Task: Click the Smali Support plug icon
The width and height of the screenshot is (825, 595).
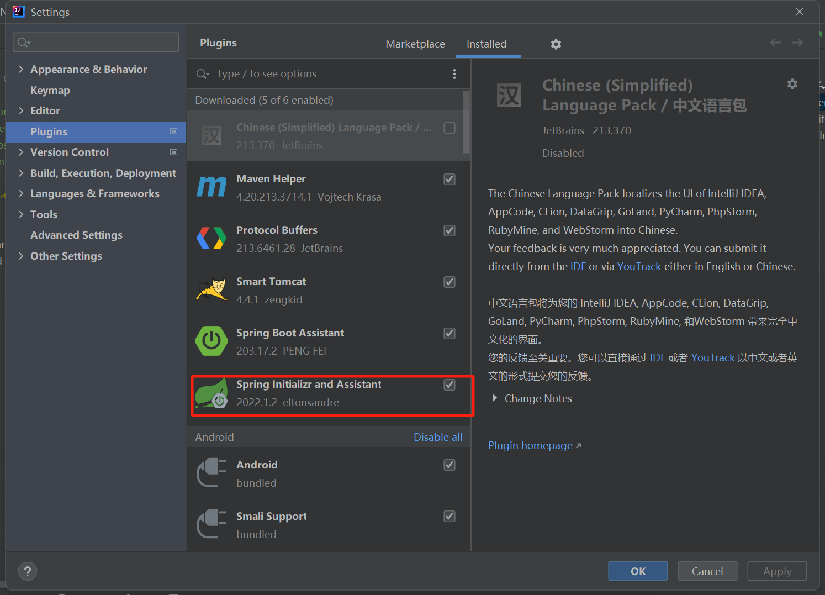Action: pyautogui.click(x=211, y=524)
